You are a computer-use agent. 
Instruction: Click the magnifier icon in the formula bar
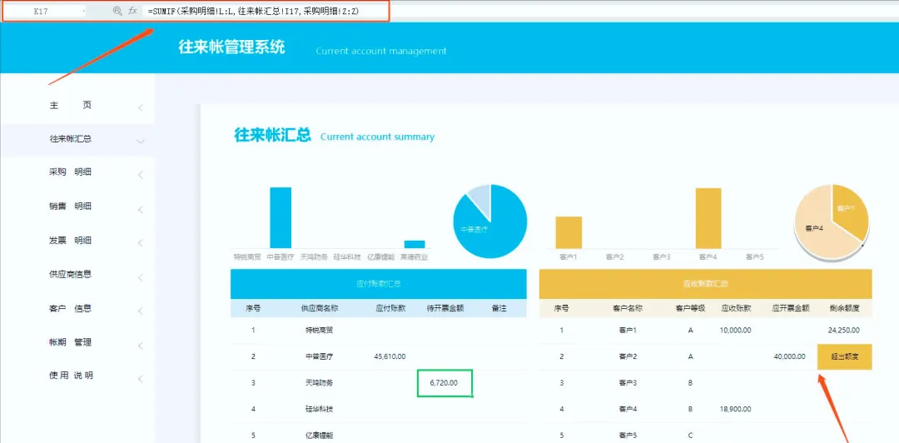tap(117, 11)
